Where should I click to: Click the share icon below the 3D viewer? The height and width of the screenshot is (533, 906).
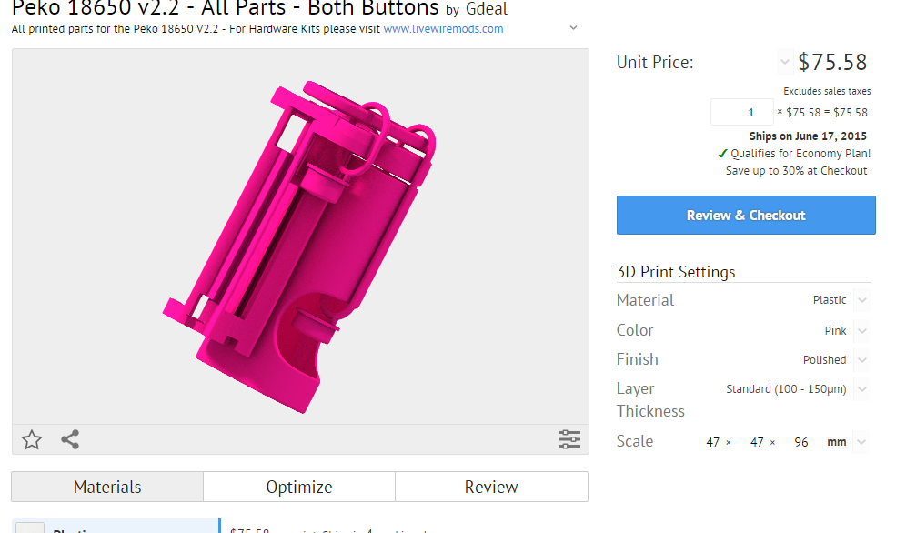(70, 440)
